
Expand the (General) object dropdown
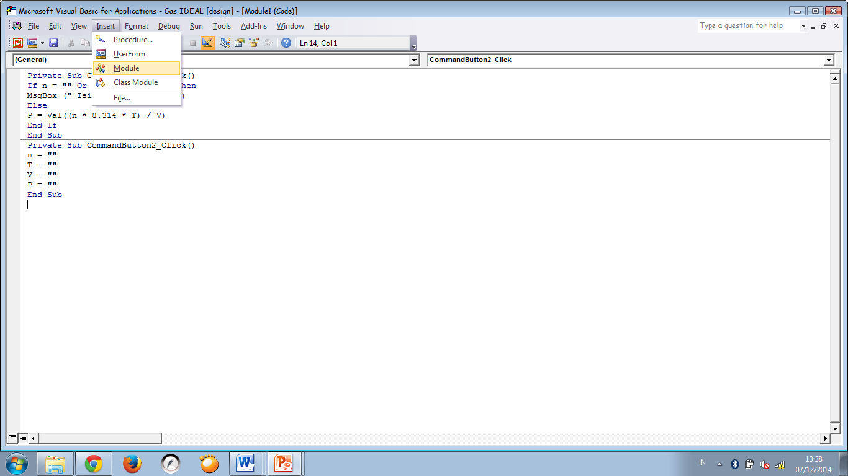point(415,59)
